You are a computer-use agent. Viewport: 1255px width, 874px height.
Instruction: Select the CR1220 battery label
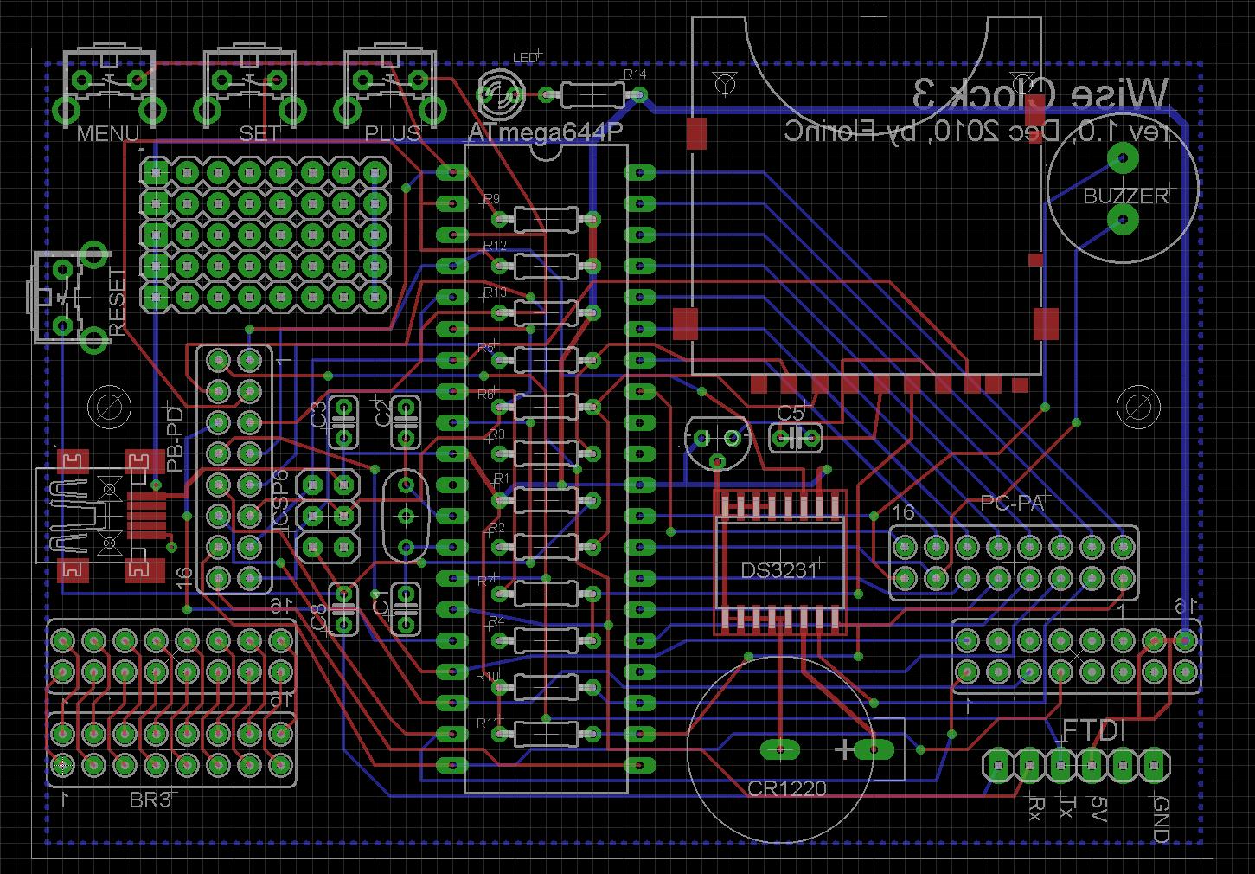pos(787,789)
